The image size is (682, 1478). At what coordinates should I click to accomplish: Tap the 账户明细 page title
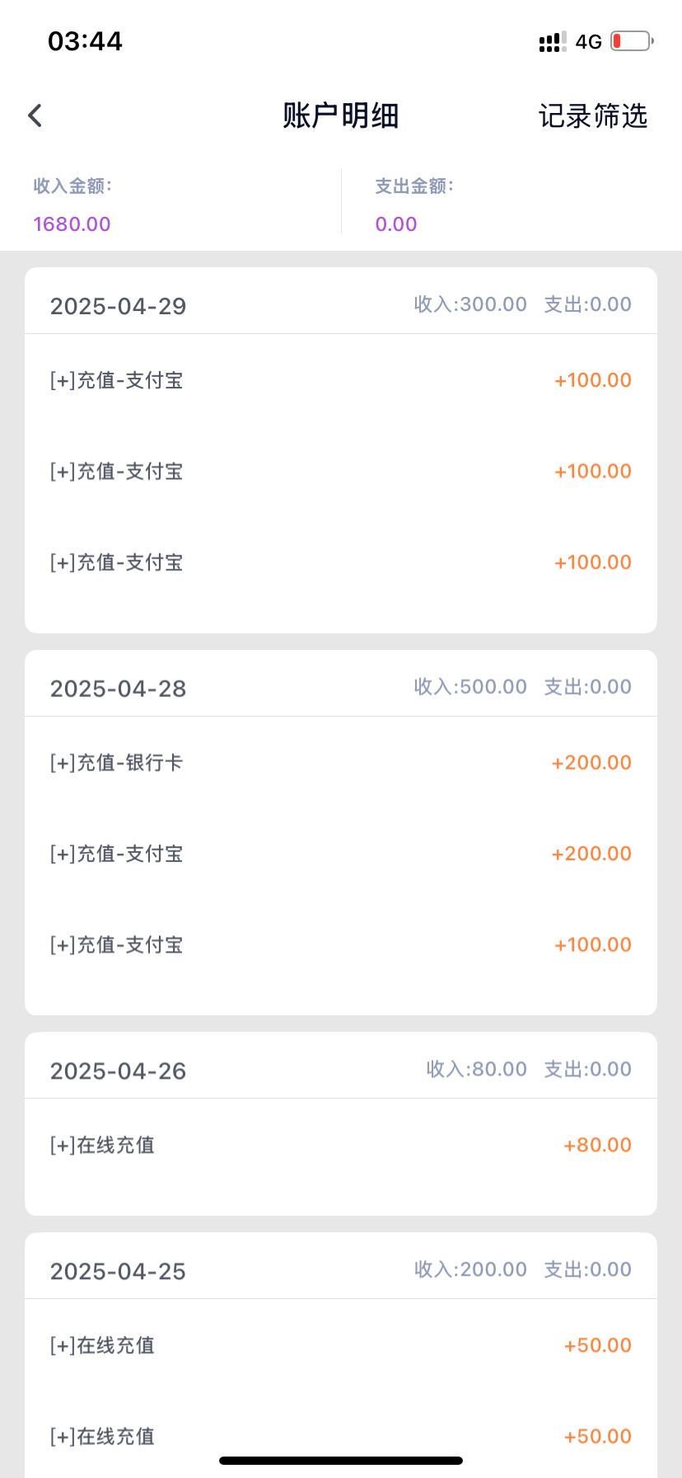click(340, 116)
